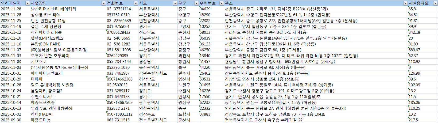The height and width of the screenshot is (123, 438).
Task: Select postal code 04629
Action: tap(211, 9)
